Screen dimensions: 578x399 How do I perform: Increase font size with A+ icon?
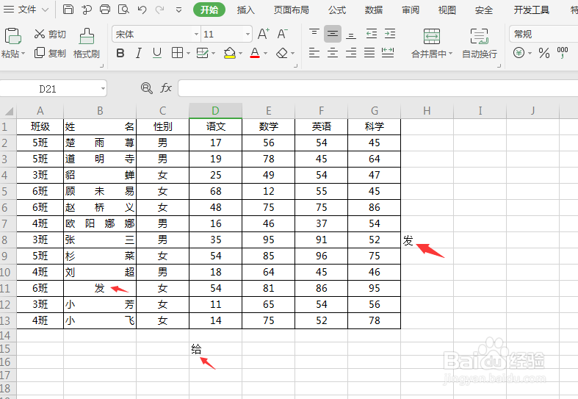263,34
